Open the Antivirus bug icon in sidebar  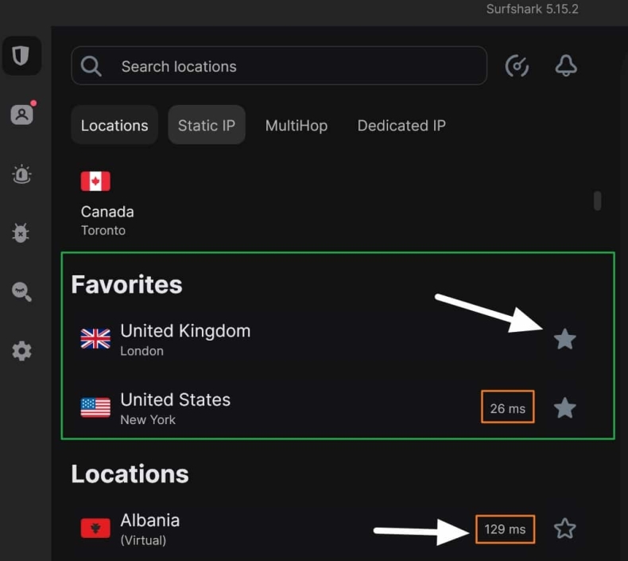click(x=21, y=232)
